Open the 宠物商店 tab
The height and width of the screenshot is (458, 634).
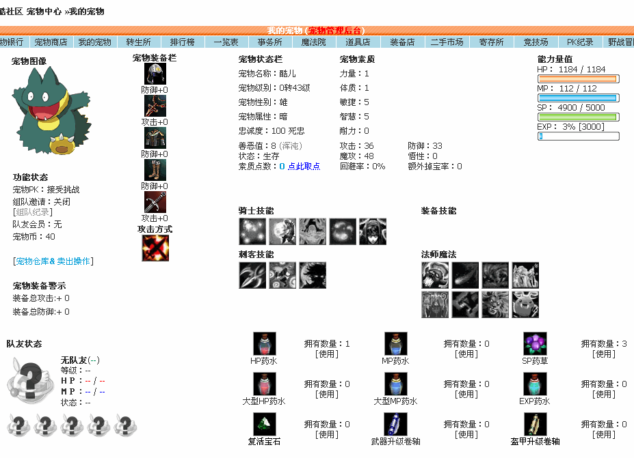pyautogui.click(x=51, y=42)
